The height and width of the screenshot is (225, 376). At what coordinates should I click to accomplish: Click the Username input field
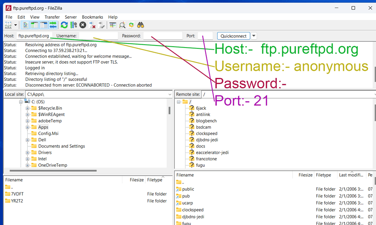coord(99,36)
